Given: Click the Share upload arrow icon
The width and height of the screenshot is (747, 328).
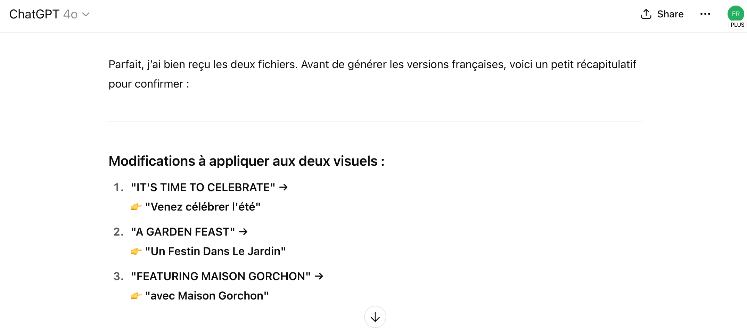Looking at the screenshot, I should pyautogui.click(x=646, y=14).
